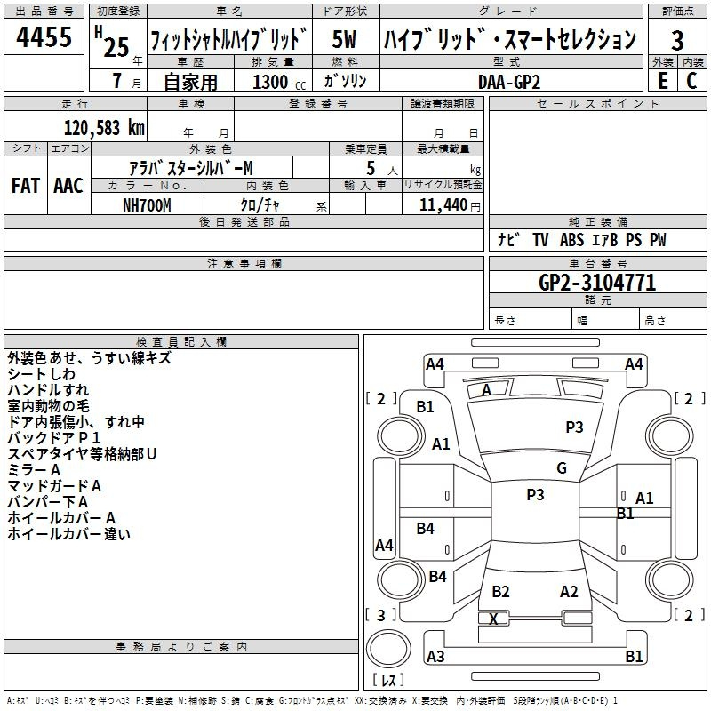This screenshot has height=711, width=711.
Task: Click the 事務局よりご案内 header
Action: click(x=181, y=647)
